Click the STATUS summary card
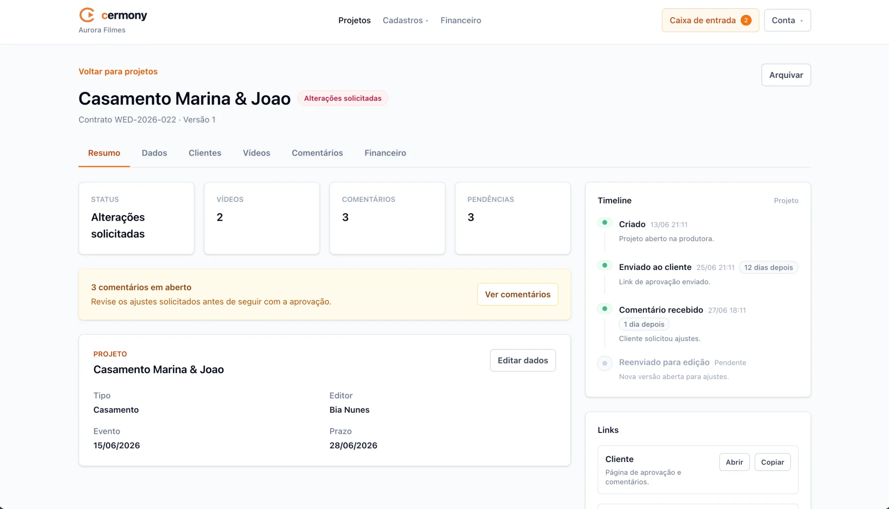889x509 pixels. click(136, 218)
